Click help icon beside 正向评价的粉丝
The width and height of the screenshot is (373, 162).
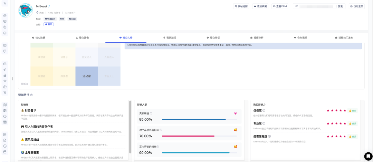(157, 147)
